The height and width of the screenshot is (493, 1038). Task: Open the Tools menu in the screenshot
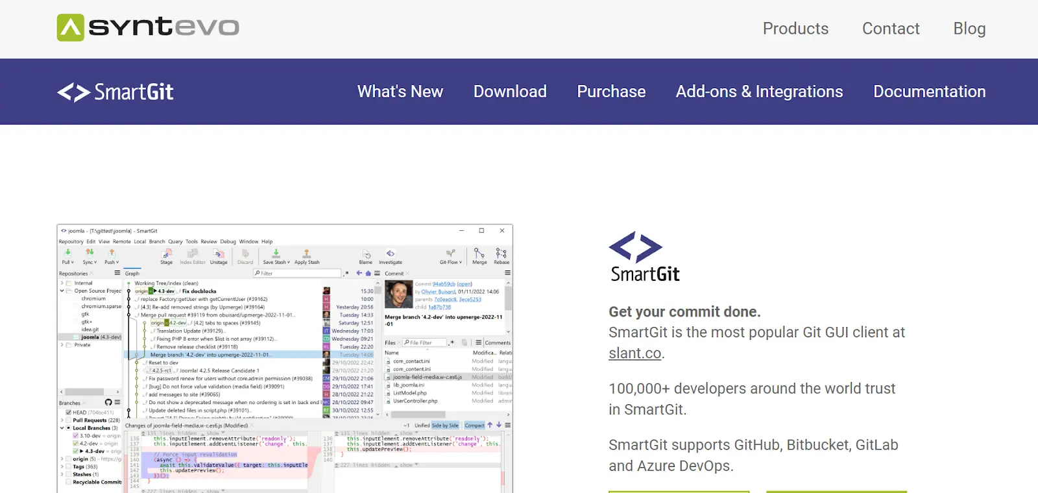[x=191, y=241]
